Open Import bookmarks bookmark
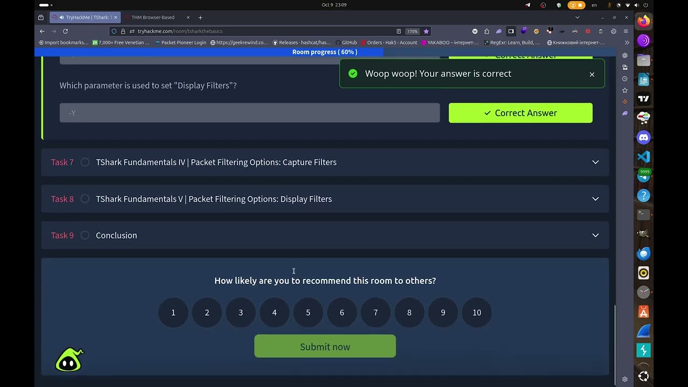This screenshot has height=387, width=688. [x=63, y=42]
